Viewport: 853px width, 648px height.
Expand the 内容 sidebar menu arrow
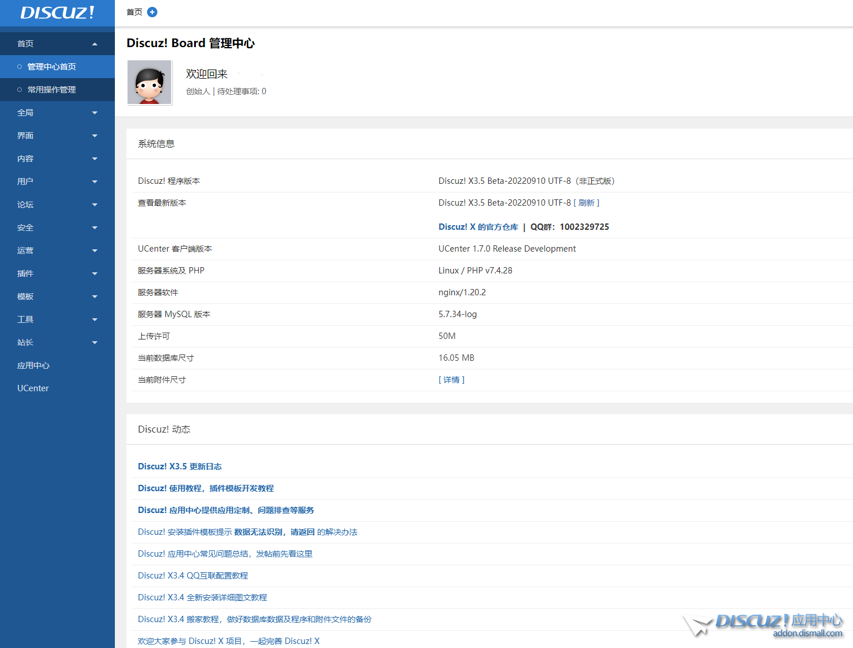95,159
